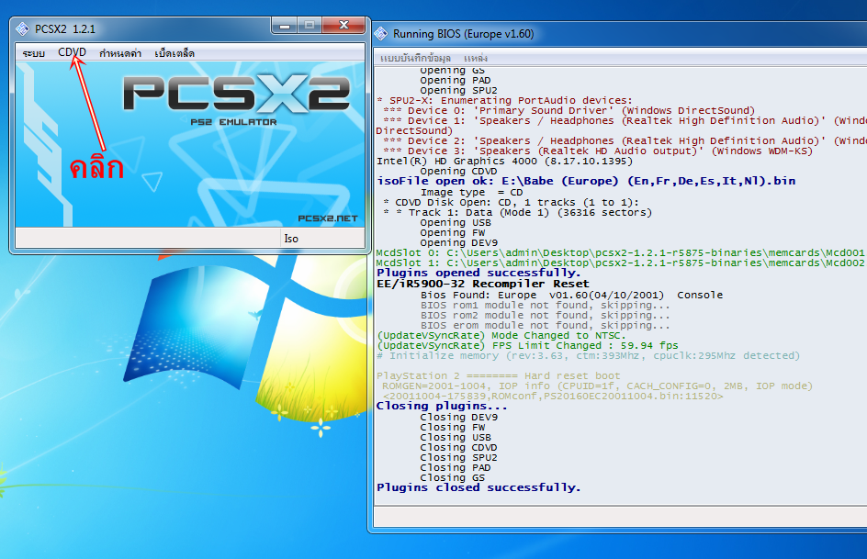Click the PCSX2.NET link text on the splash
This screenshot has width=867, height=559.
tap(327, 218)
